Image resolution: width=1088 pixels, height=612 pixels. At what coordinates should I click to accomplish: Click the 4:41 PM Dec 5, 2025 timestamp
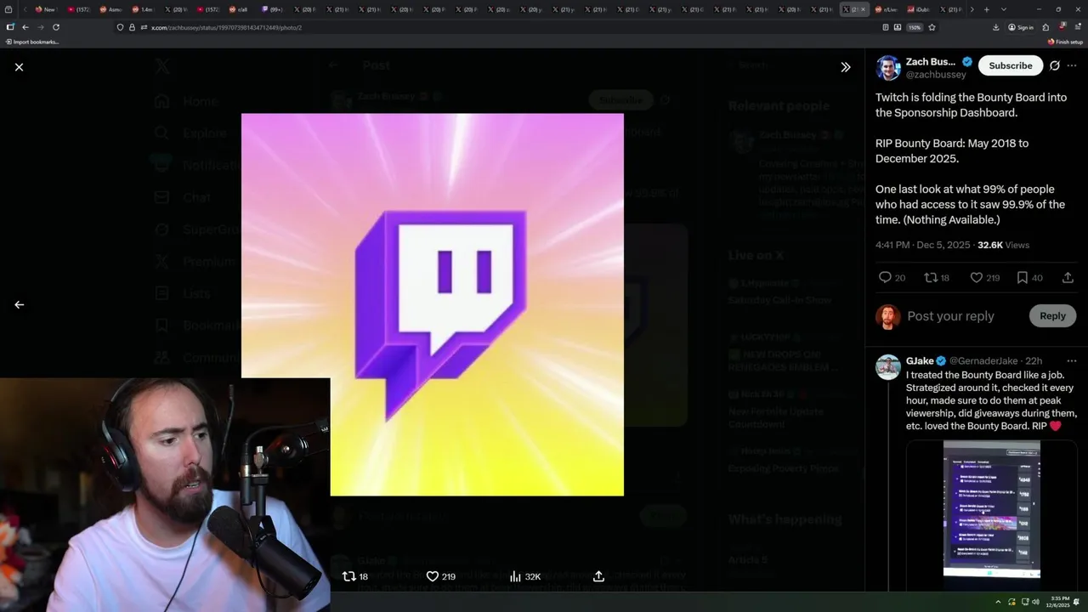(922, 245)
